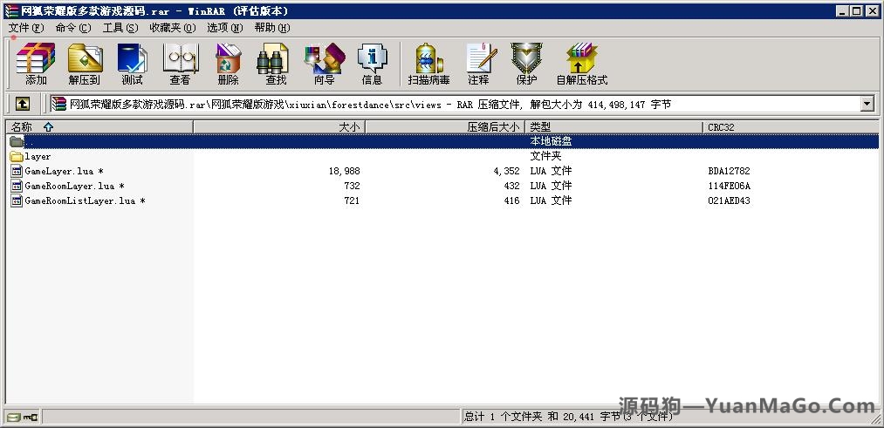The height and width of the screenshot is (428, 884).
Task: Launch the 向导 (Wizard) toolbar icon
Action: [324, 58]
